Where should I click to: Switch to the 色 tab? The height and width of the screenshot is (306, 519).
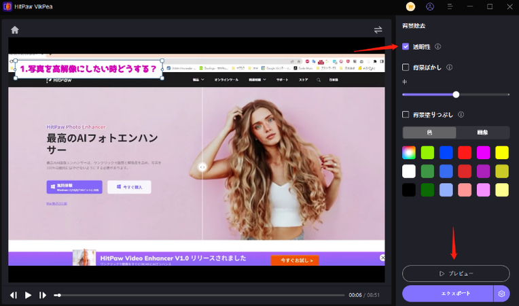click(429, 133)
